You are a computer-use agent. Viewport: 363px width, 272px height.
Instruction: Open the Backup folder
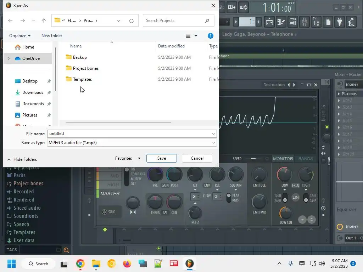click(x=80, y=57)
